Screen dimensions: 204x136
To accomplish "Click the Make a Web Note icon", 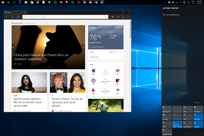I will tap(118, 17).
